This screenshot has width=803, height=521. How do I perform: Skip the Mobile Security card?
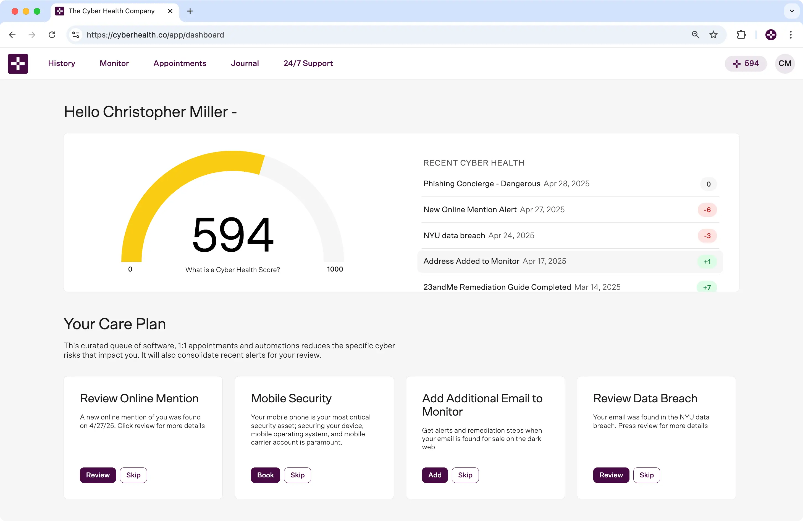(297, 475)
